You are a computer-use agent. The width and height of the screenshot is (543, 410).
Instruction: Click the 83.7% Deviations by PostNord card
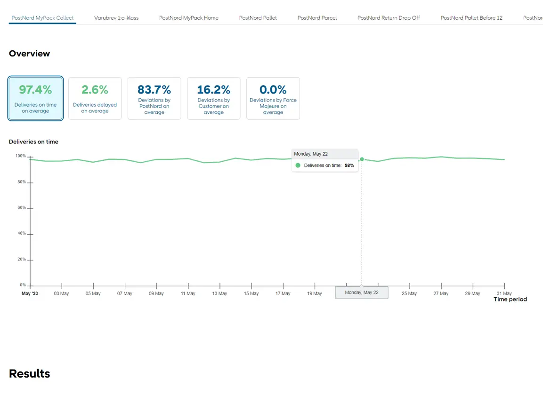click(x=154, y=98)
